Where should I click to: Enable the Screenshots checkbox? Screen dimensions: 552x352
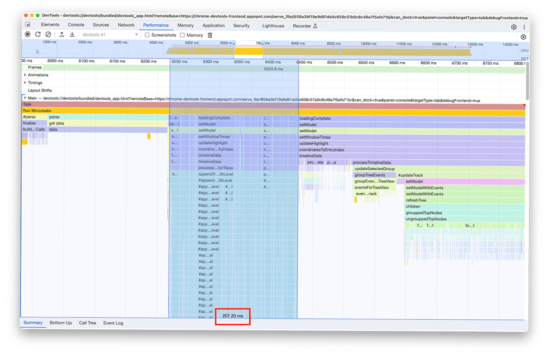pyautogui.click(x=147, y=35)
